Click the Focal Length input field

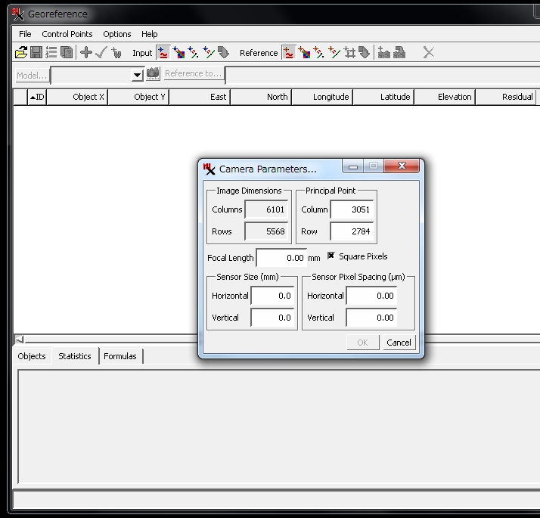(x=281, y=258)
